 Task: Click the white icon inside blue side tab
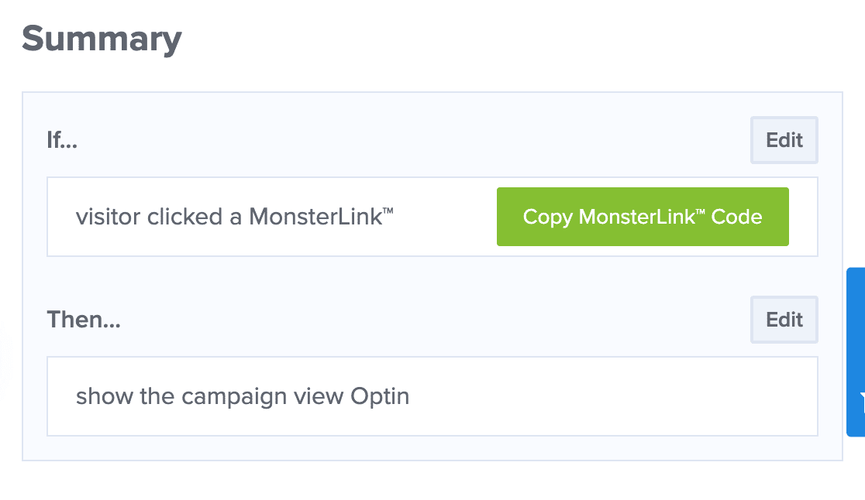coord(862,402)
